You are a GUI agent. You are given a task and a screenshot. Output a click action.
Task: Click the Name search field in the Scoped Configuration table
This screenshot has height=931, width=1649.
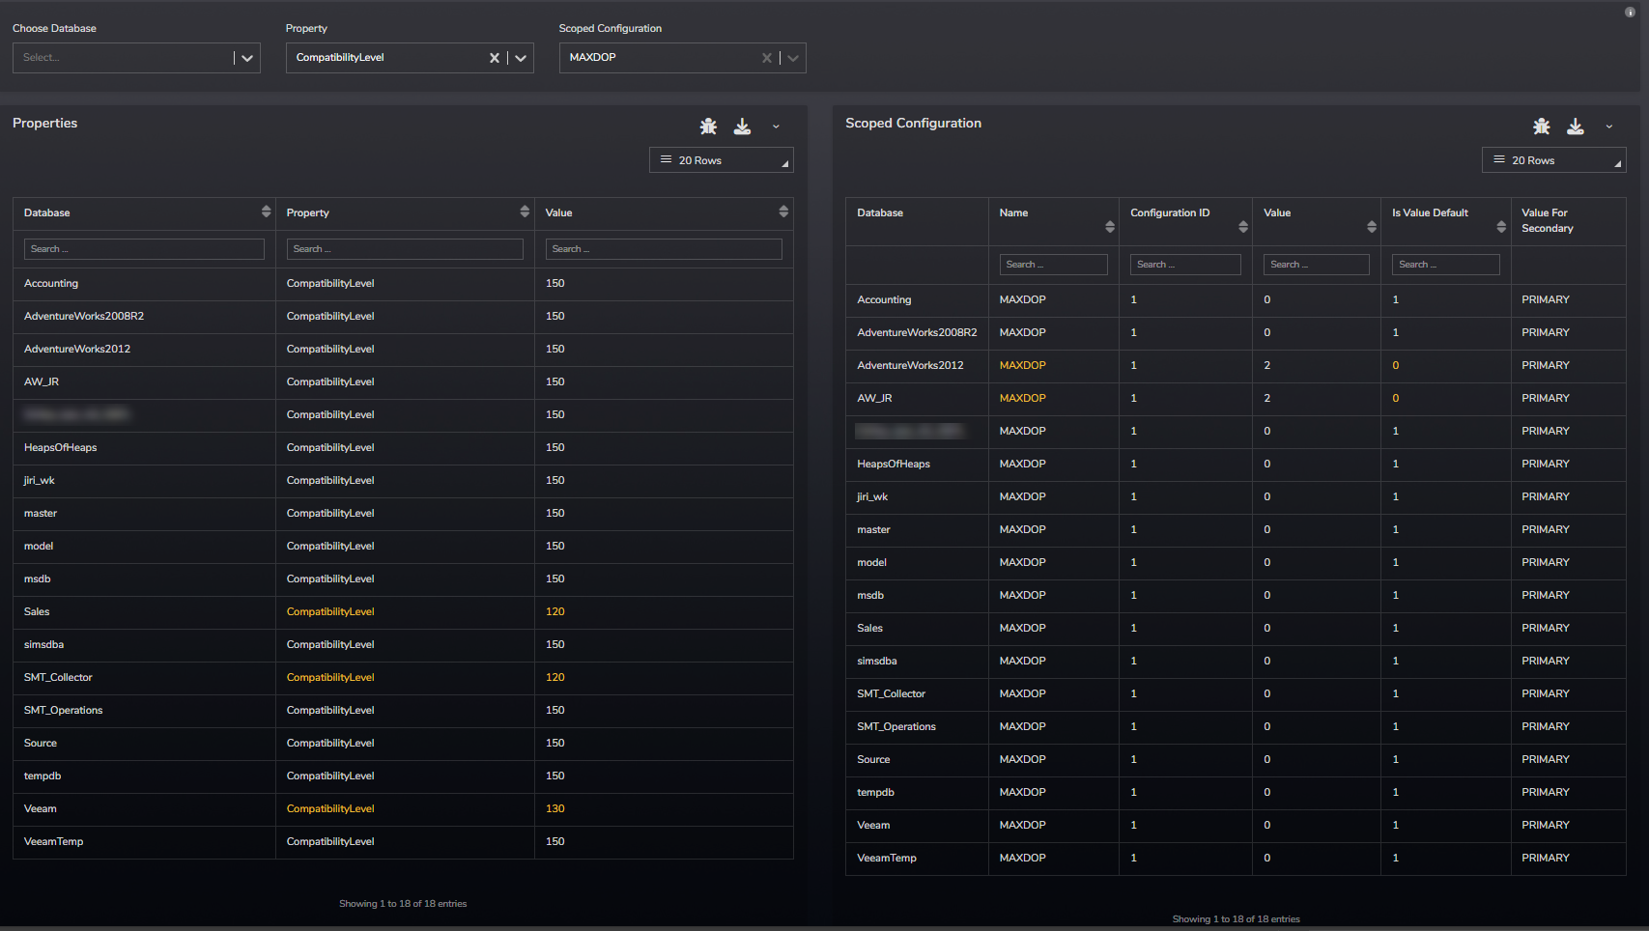[1053, 265]
